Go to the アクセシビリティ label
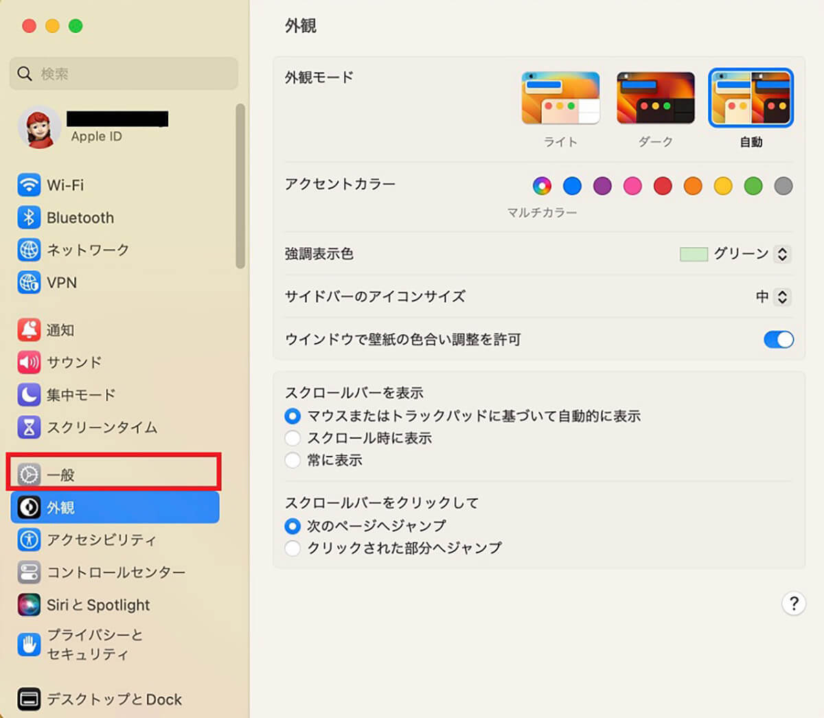Viewport: 824px width, 718px height. coord(102,540)
